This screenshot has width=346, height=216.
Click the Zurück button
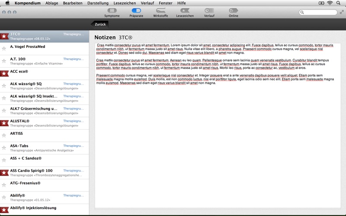point(99,24)
